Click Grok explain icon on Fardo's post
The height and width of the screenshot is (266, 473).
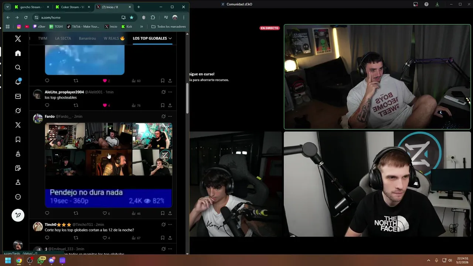coord(163,116)
